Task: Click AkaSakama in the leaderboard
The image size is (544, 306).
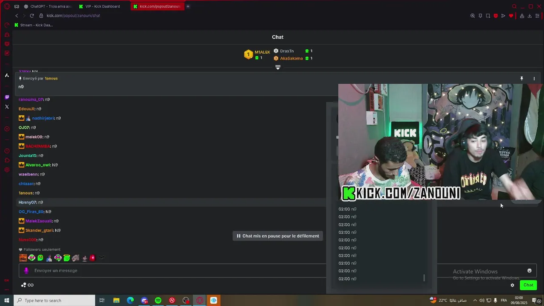Action: (291, 59)
